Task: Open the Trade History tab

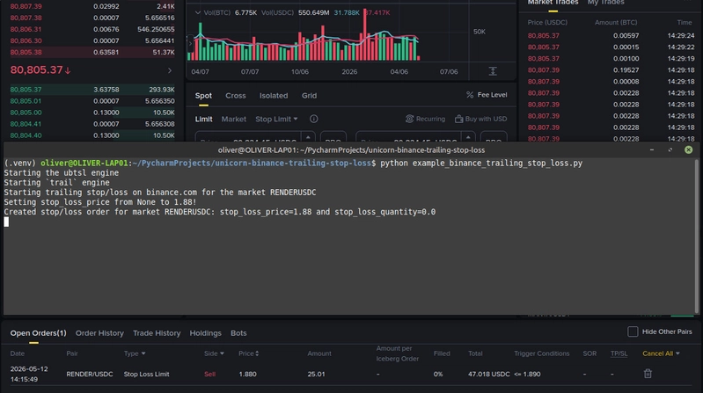Action: click(157, 333)
